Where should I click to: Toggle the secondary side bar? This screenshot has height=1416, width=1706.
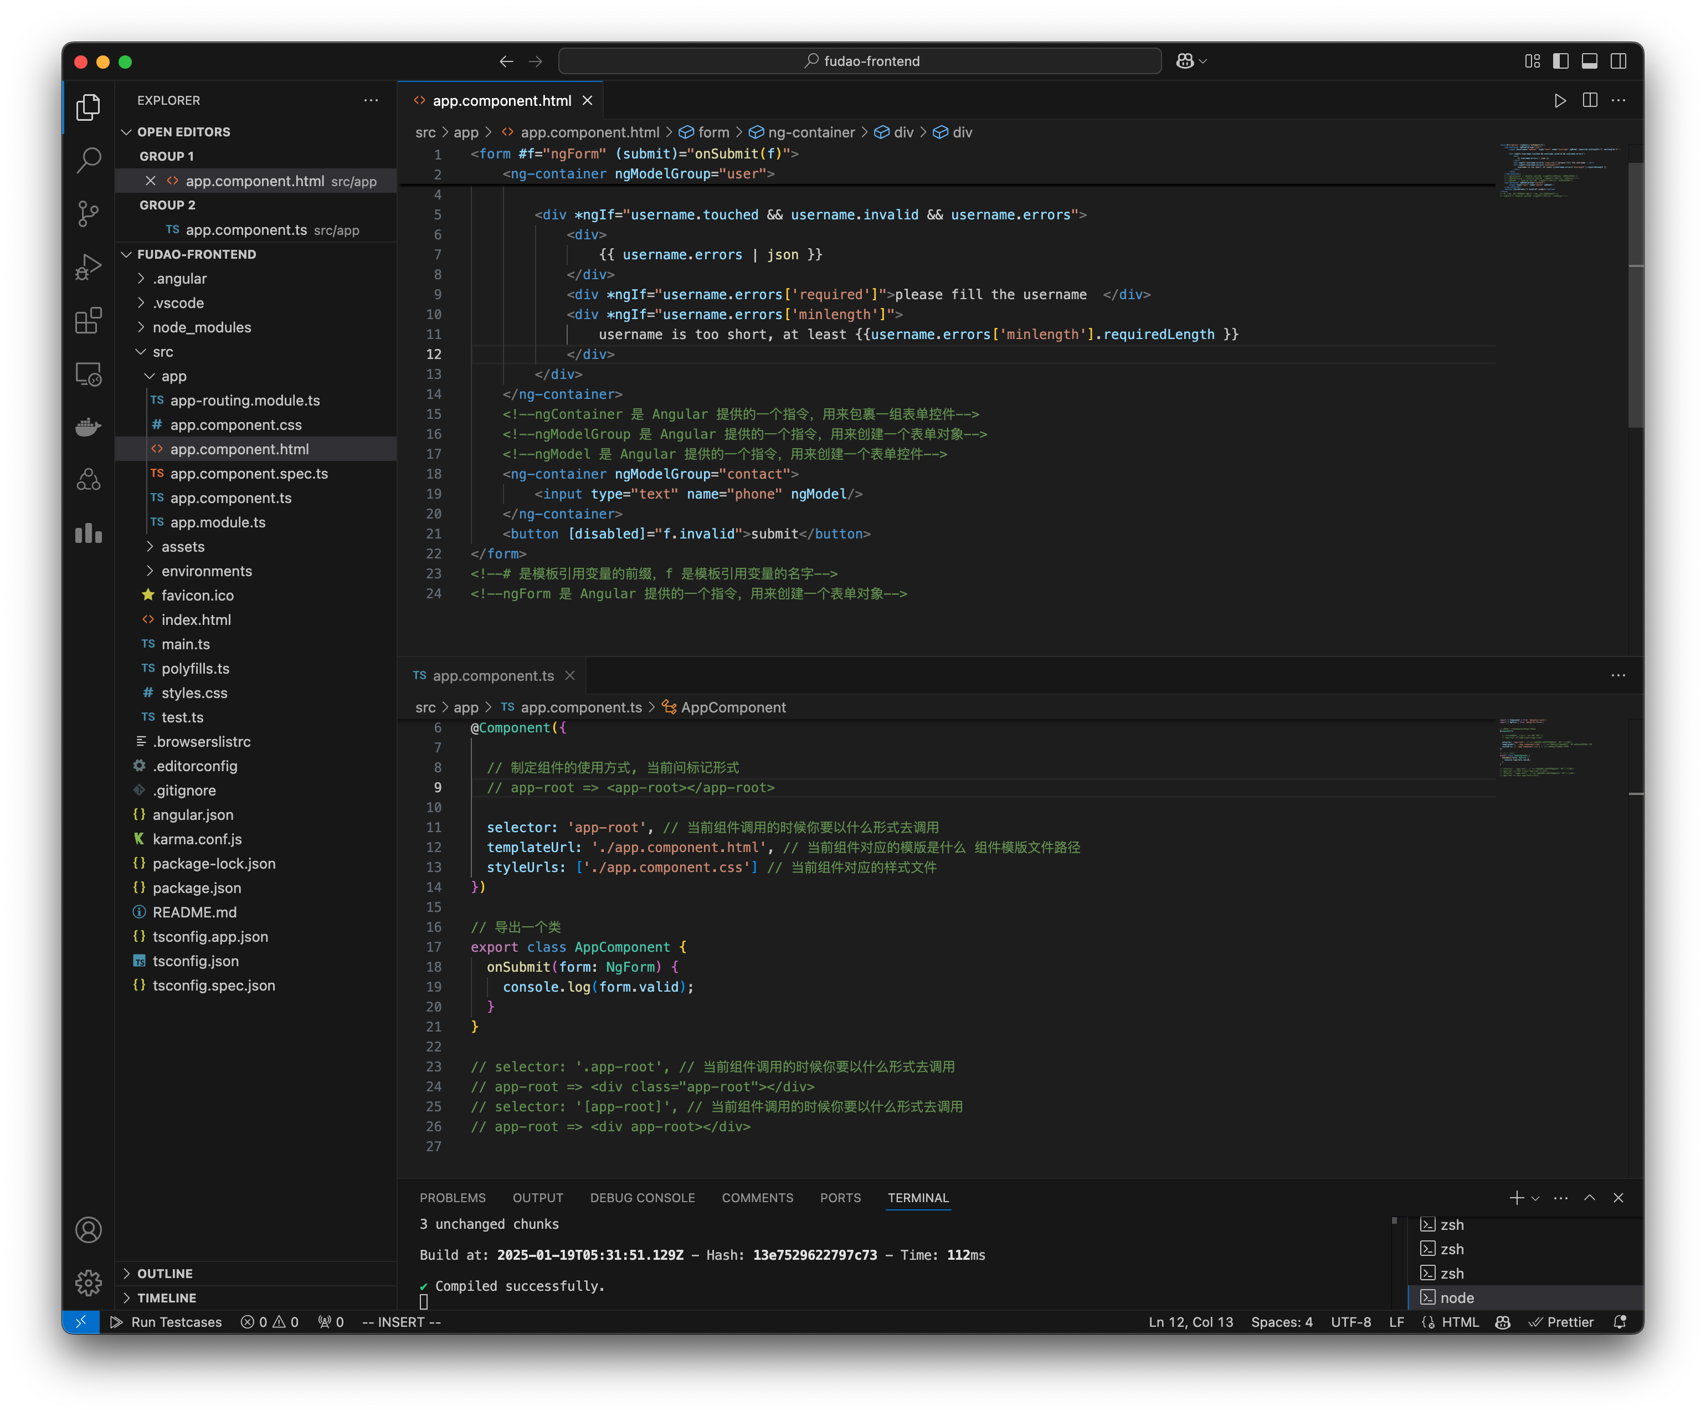(1617, 61)
